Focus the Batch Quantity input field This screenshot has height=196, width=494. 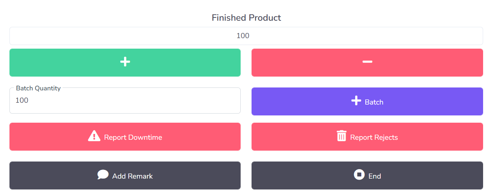coord(125,103)
